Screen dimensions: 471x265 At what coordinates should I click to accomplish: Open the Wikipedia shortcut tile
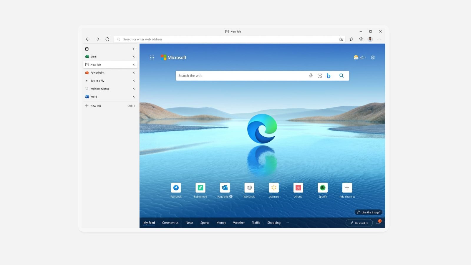tap(249, 188)
